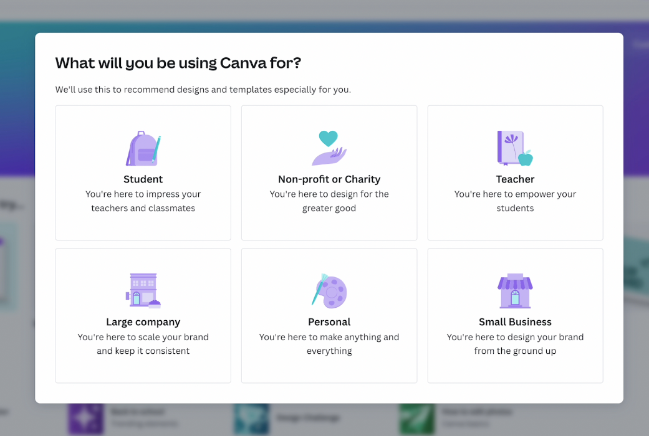
Task: Click the paint palette icon on the Personal card
Action: click(x=329, y=290)
